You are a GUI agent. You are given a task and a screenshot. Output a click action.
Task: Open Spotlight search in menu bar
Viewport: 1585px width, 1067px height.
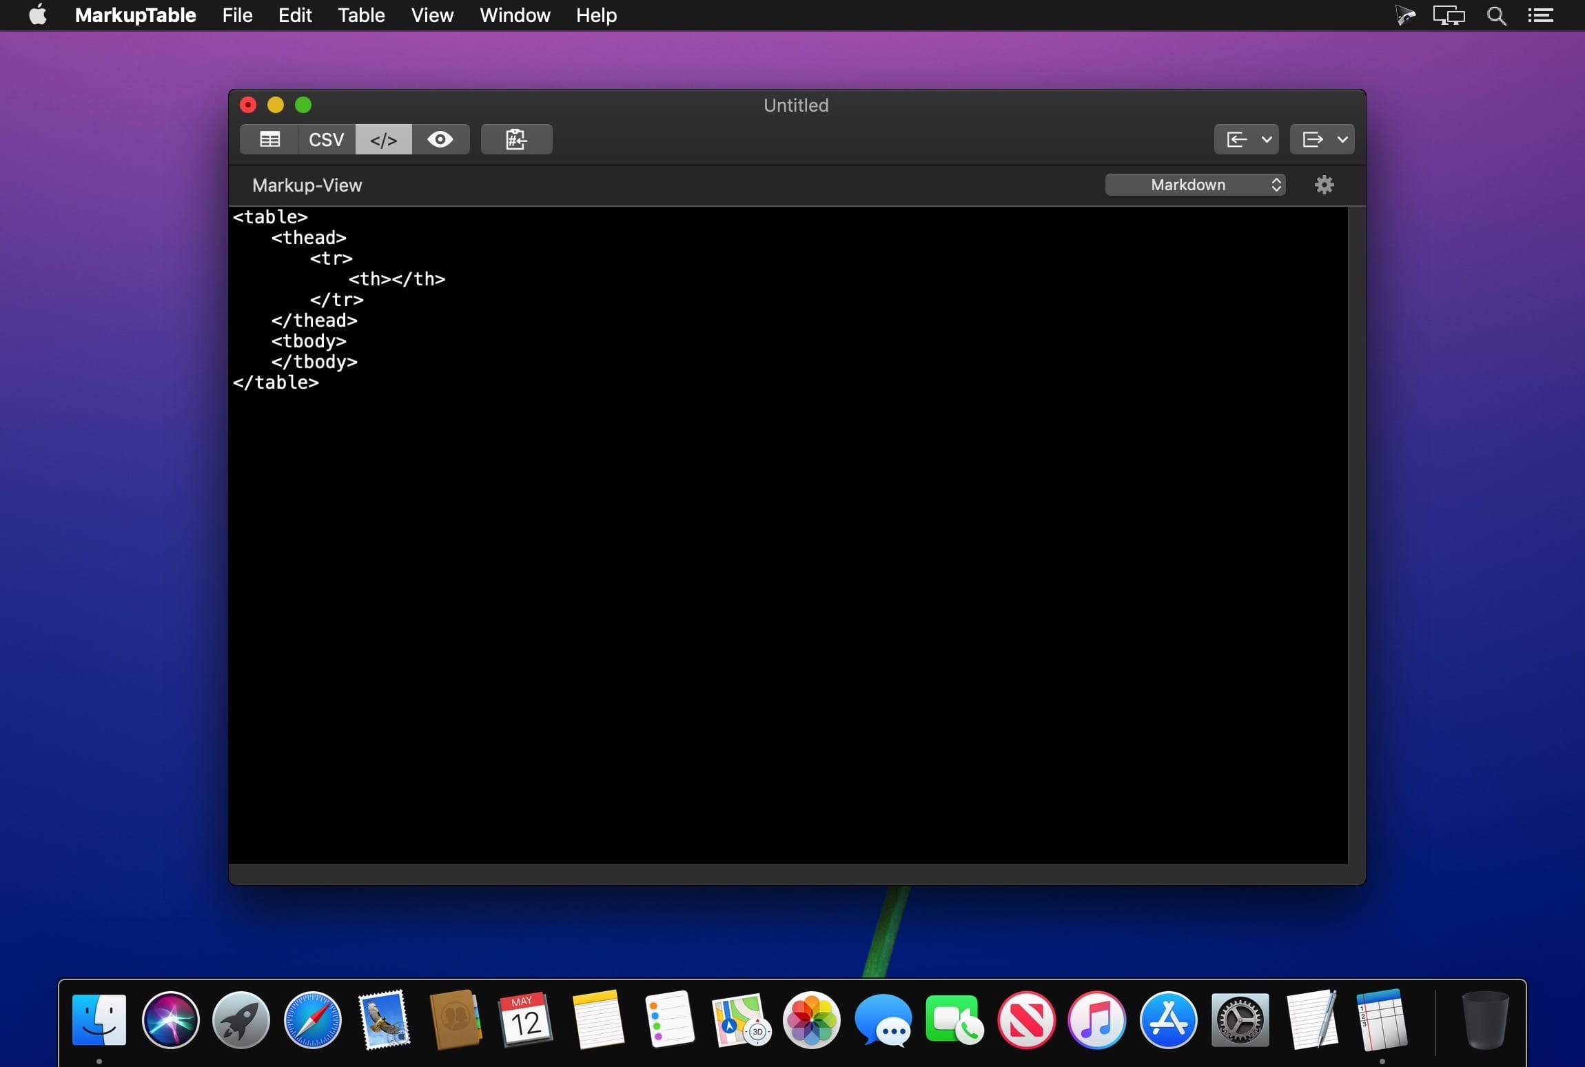[1496, 15]
